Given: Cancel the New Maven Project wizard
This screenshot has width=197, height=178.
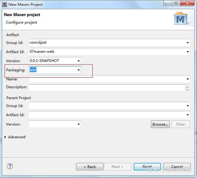Looking at the screenshot, I should (x=177, y=167).
